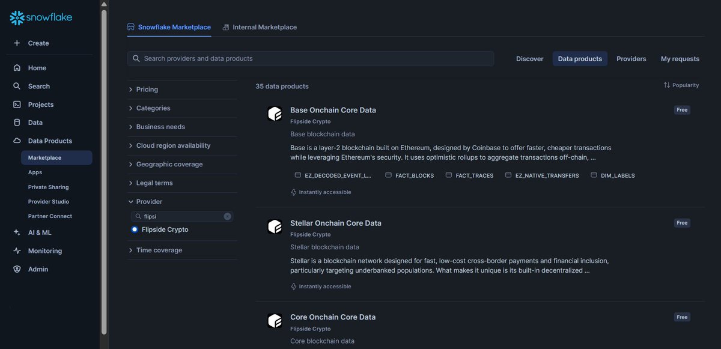Expand Cloud region availability filter
Screen dimensions: 721x349
(182, 145)
